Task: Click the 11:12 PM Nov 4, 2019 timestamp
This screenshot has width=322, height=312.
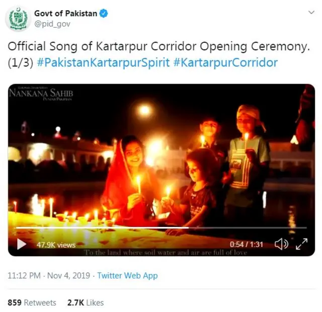Action: pos(49,275)
